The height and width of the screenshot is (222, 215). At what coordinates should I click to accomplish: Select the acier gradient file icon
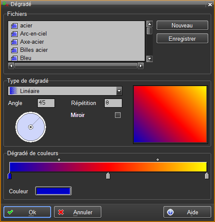point(14,26)
